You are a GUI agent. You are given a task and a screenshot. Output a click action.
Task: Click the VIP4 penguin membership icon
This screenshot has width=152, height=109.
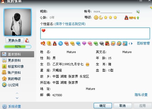(x=126, y=18)
